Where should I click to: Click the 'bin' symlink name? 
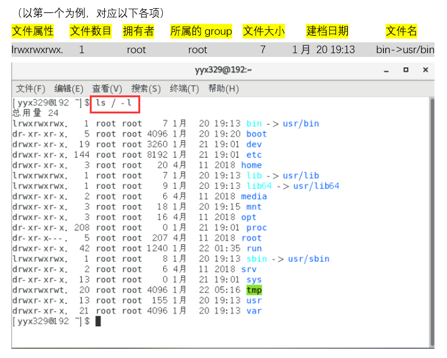pos(254,124)
